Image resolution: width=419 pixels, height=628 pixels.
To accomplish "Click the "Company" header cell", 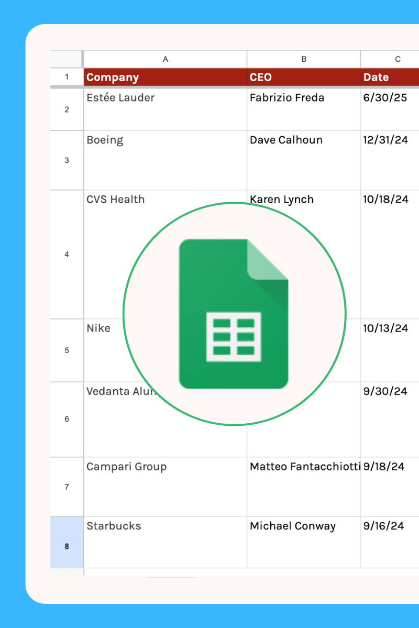I will tap(165, 77).
